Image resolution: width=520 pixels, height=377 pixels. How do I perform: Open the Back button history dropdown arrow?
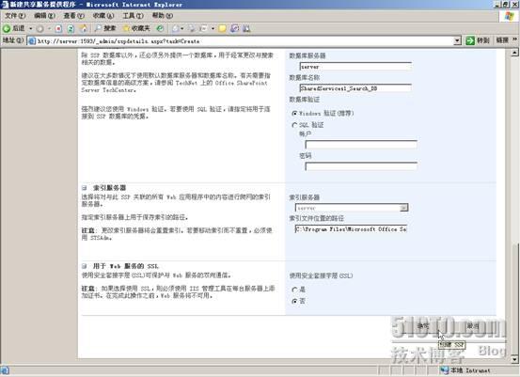coord(31,29)
